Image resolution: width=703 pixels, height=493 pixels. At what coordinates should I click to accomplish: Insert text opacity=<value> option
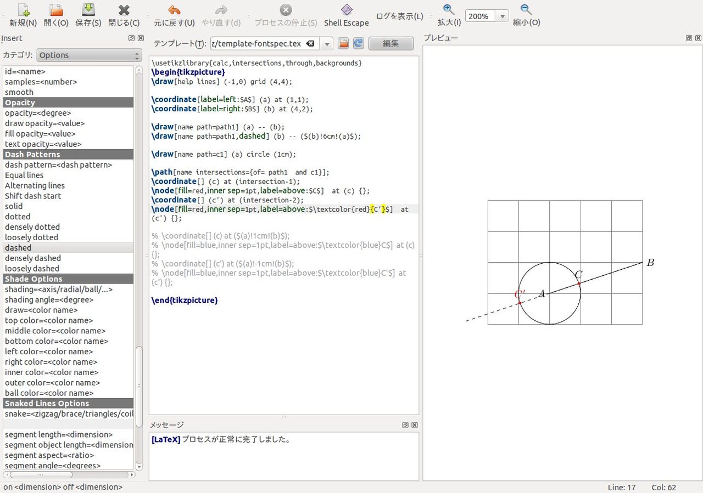click(x=69, y=144)
